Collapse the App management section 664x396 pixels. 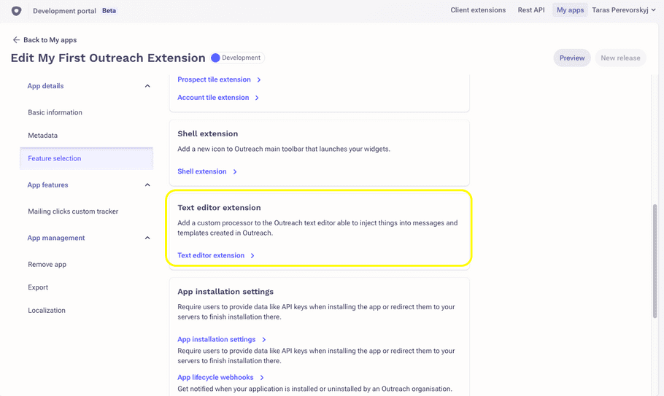click(x=147, y=238)
